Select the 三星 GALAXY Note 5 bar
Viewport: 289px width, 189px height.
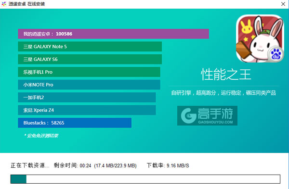point(90,47)
